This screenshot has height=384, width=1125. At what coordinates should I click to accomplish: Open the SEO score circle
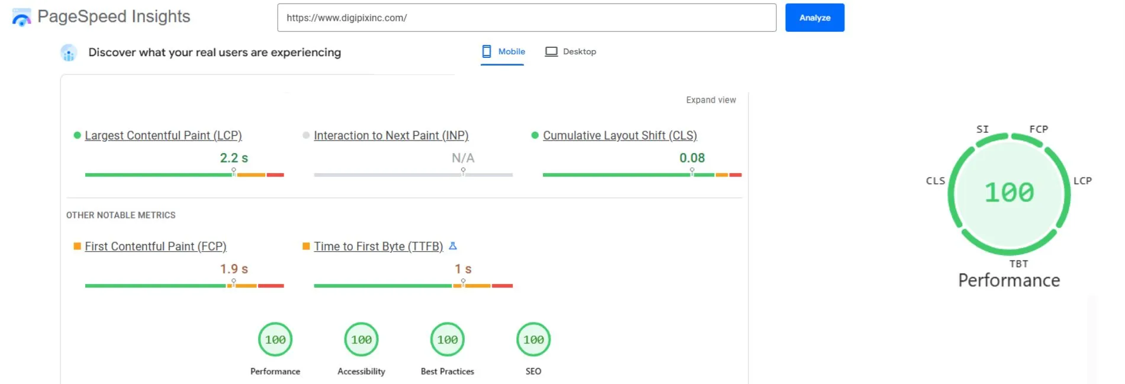click(533, 340)
